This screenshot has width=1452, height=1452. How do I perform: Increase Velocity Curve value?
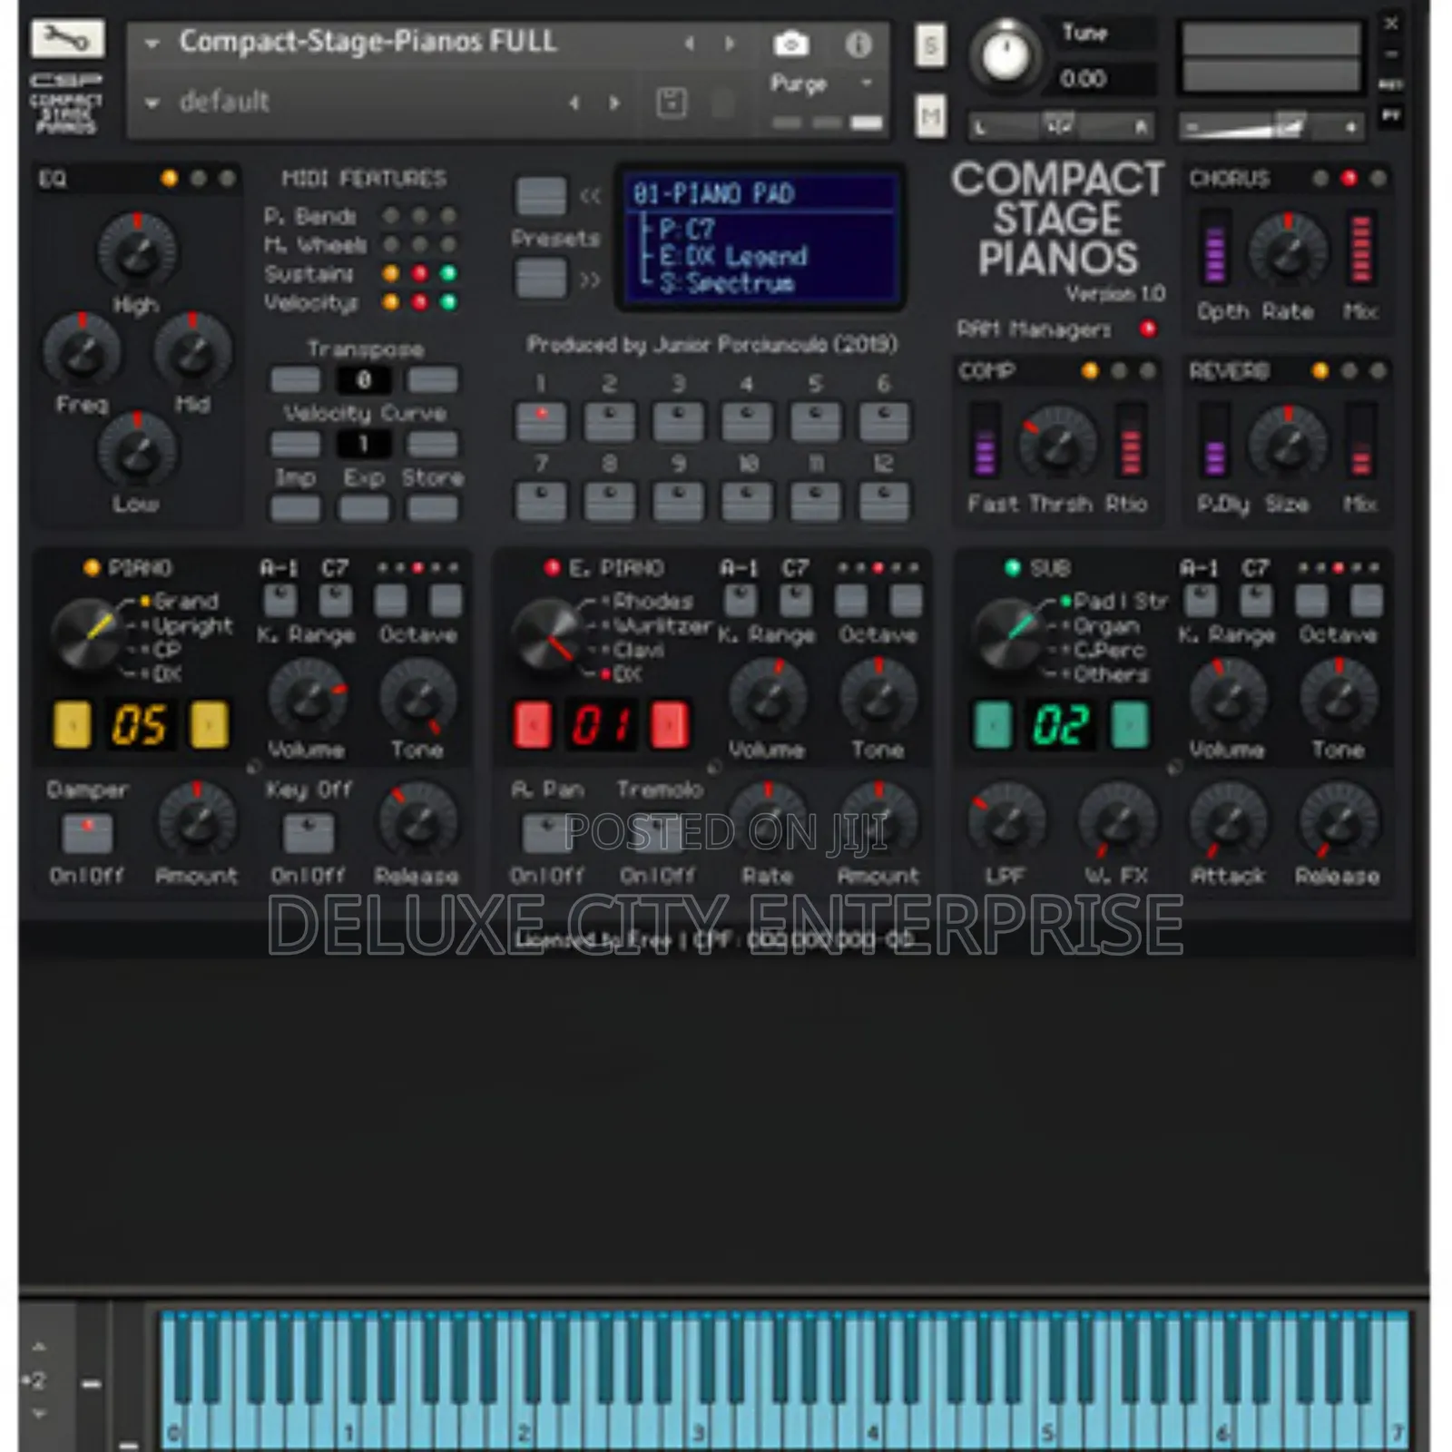(x=432, y=444)
